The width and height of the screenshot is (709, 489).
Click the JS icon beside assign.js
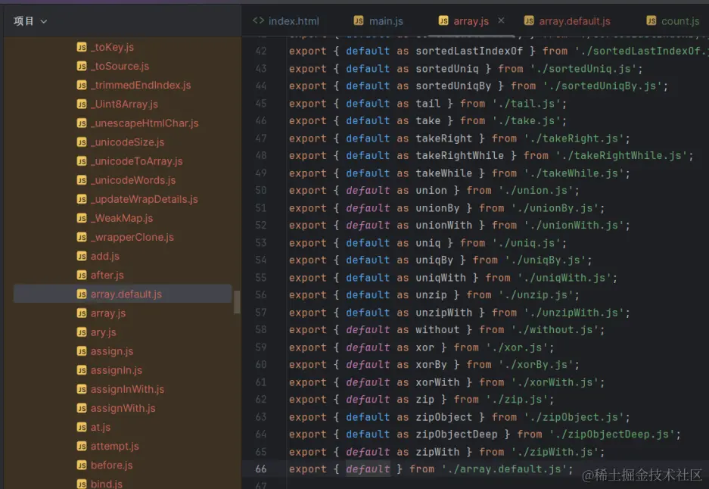82,351
